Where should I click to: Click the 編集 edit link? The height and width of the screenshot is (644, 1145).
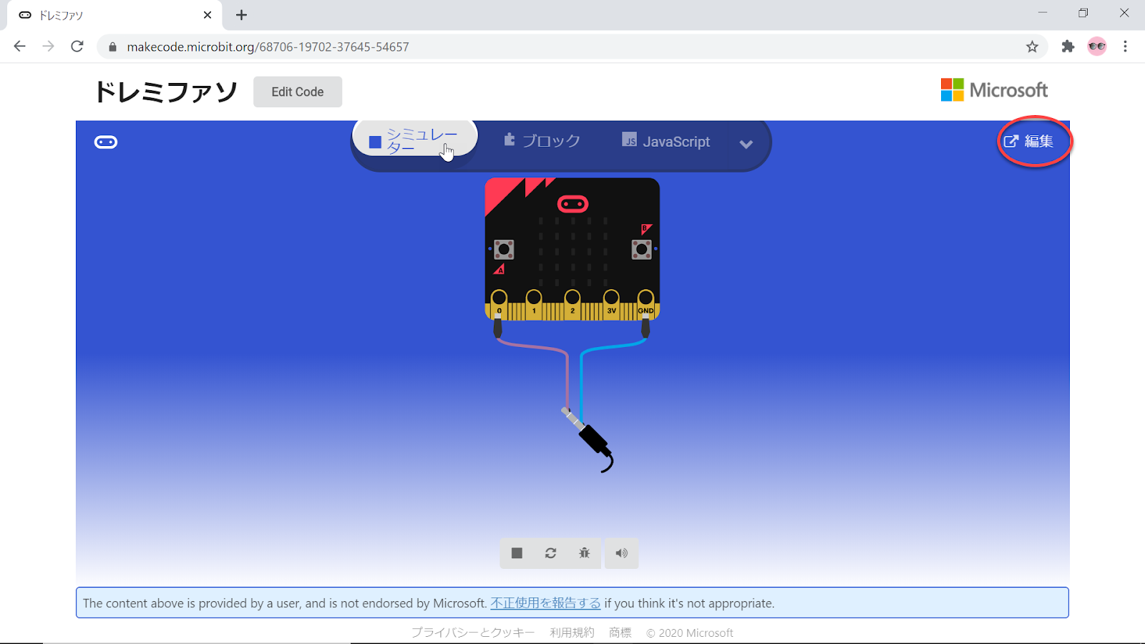(x=1028, y=141)
